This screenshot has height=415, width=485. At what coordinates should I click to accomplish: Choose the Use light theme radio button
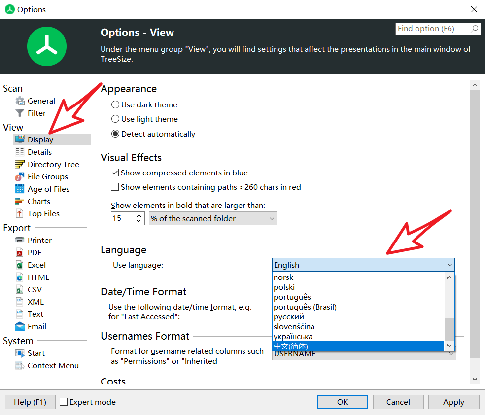(115, 119)
